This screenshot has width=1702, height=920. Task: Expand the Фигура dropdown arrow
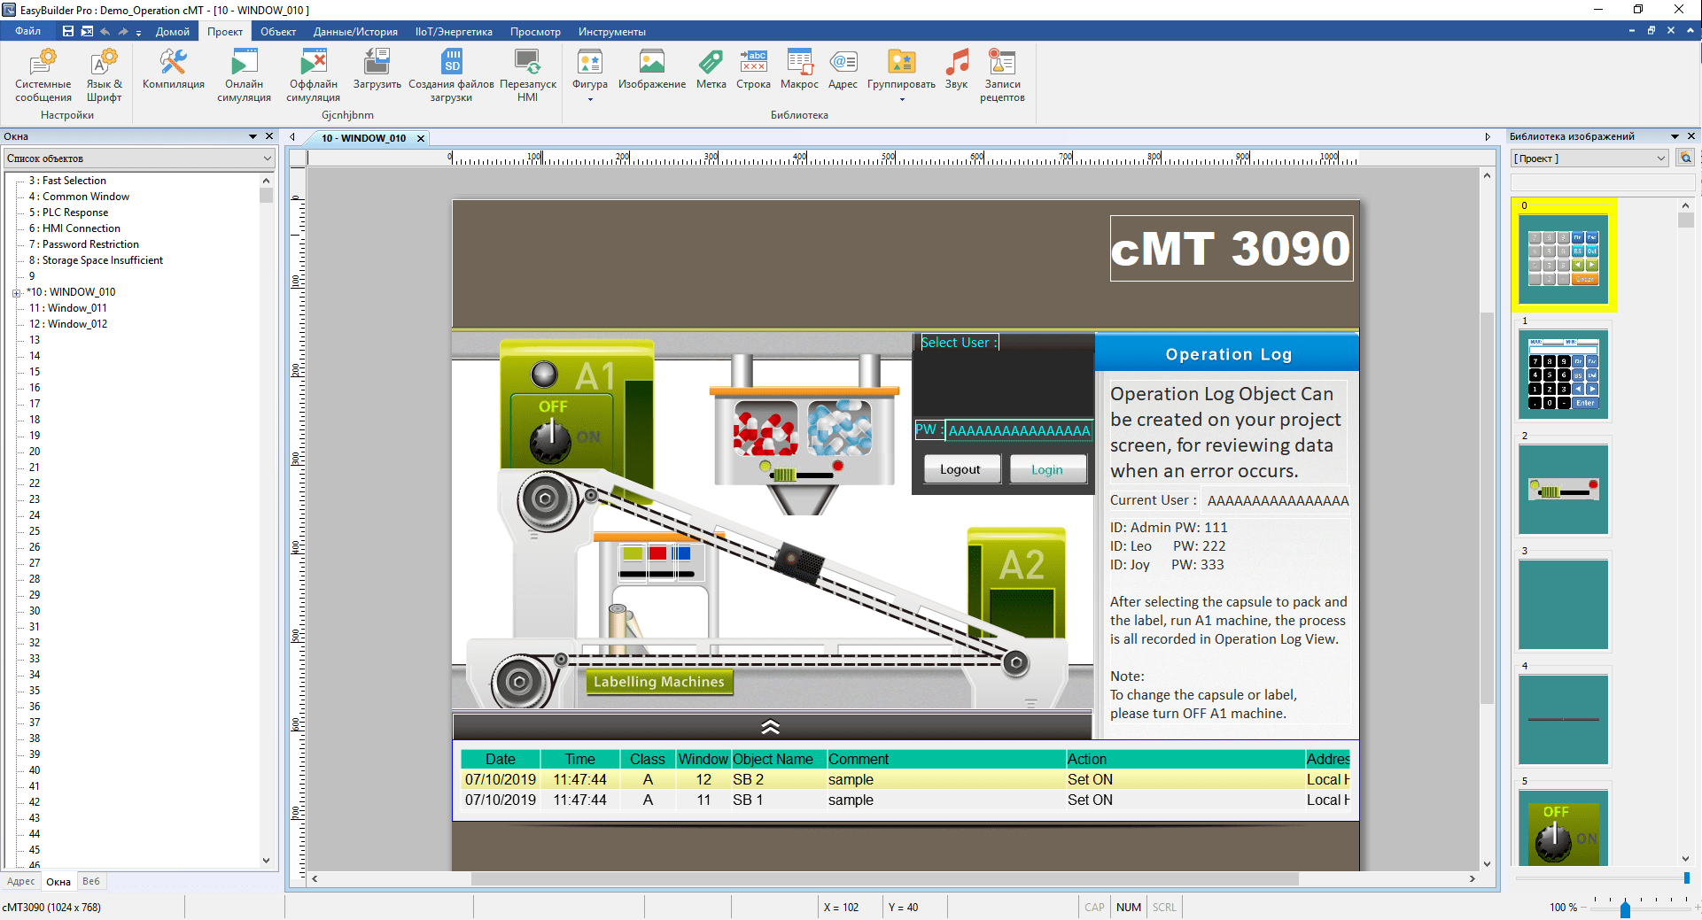point(590,99)
